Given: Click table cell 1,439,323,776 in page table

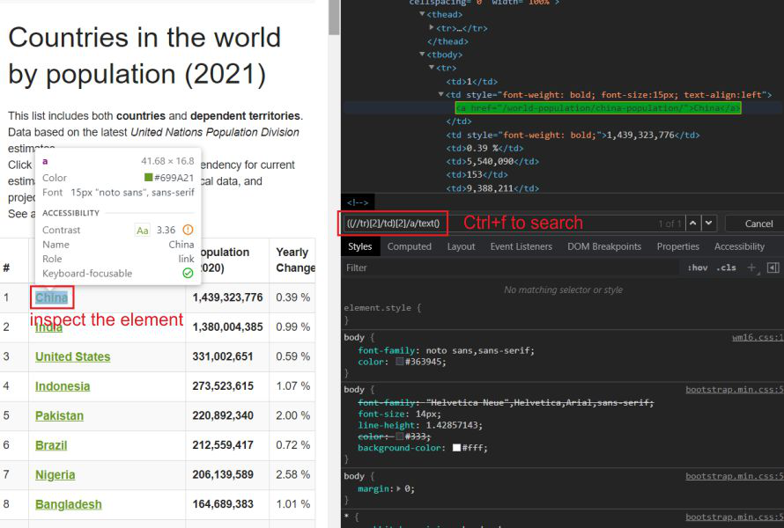Looking at the screenshot, I should pyautogui.click(x=227, y=297).
